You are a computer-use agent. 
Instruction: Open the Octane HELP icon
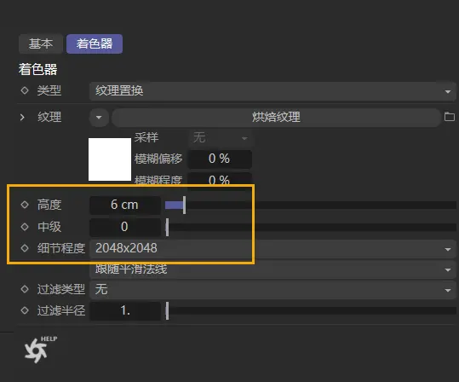click(39, 350)
